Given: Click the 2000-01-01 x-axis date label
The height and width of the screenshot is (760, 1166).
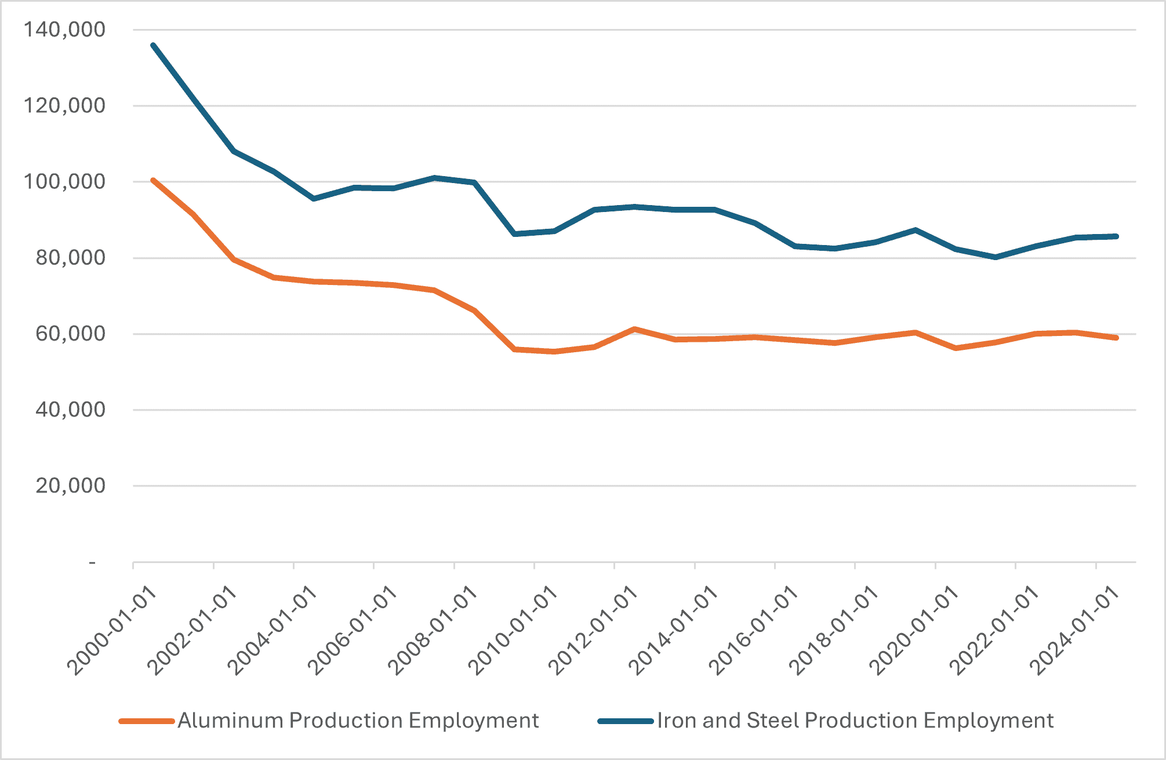Looking at the screenshot, I should tap(112, 630).
